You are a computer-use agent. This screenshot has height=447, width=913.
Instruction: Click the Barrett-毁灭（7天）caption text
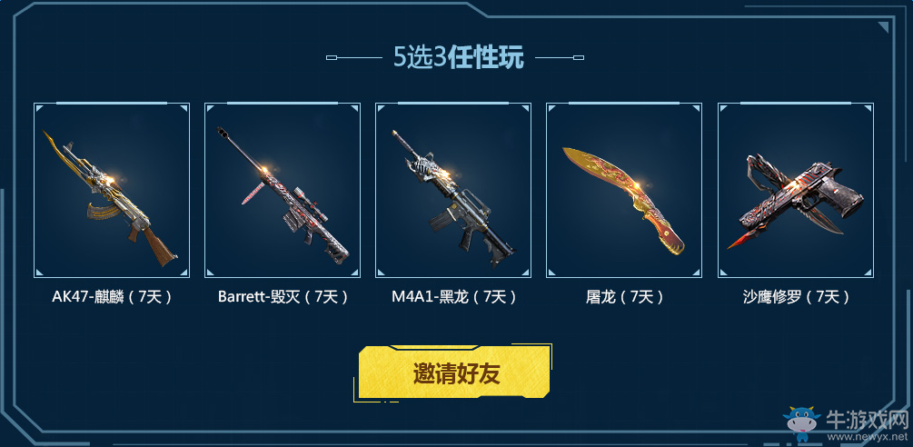pos(283,297)
